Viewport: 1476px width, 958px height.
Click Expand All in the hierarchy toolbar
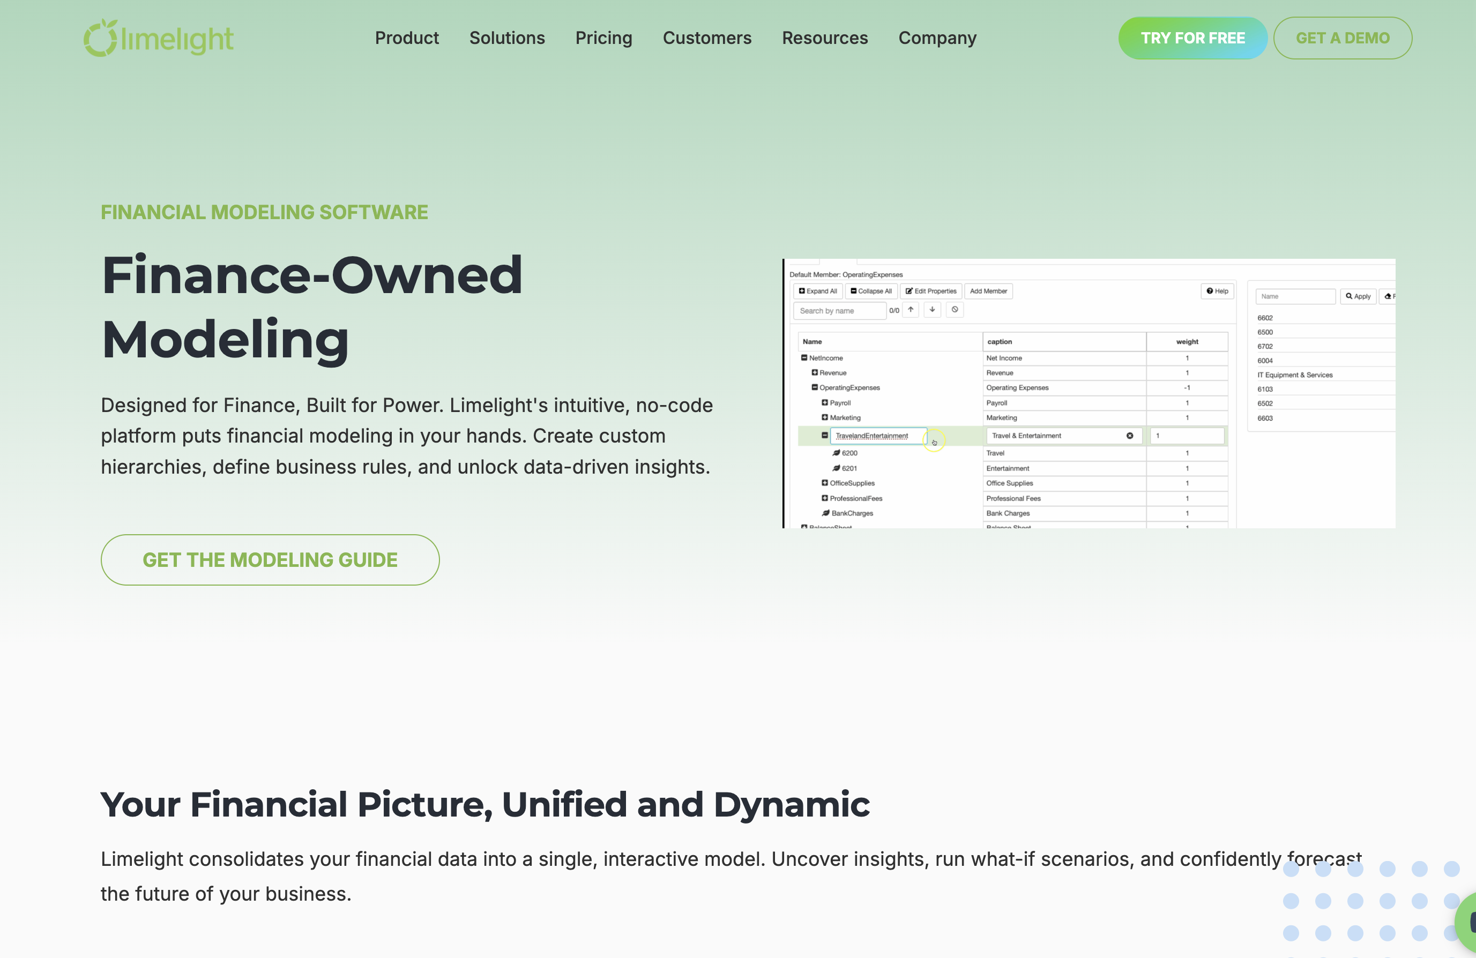[x=817, y=291]
